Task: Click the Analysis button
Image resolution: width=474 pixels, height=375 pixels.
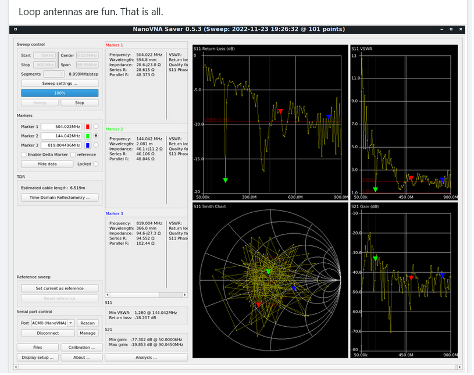Action: coord(146,357)
